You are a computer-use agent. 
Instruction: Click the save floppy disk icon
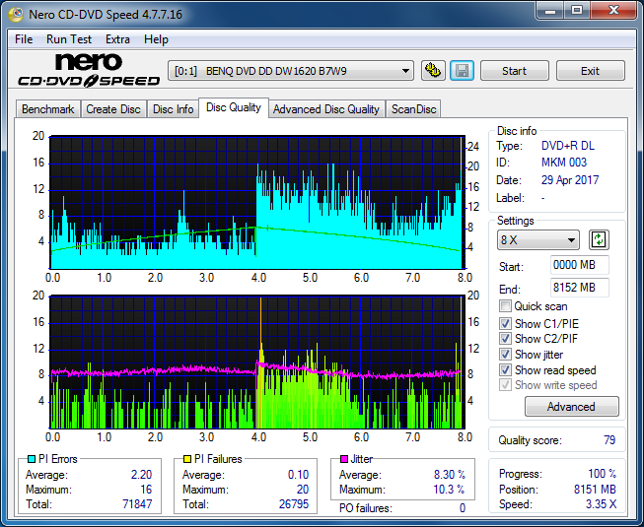coord(463,71)
